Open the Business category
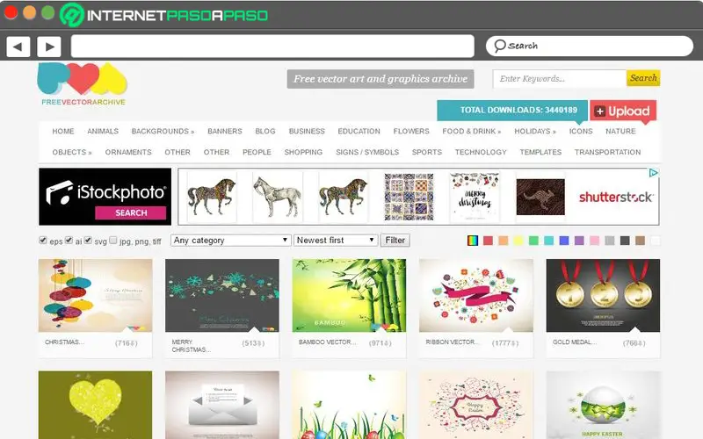Screen dimensions: 703x439 tap(307, 131)
